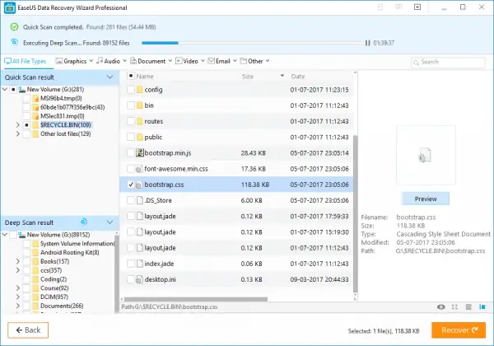Click the EaseUS app logo icon
The image size is (494, 346).
point(9,8)
